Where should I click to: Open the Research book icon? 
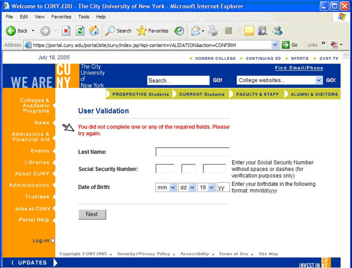point(262,31)
